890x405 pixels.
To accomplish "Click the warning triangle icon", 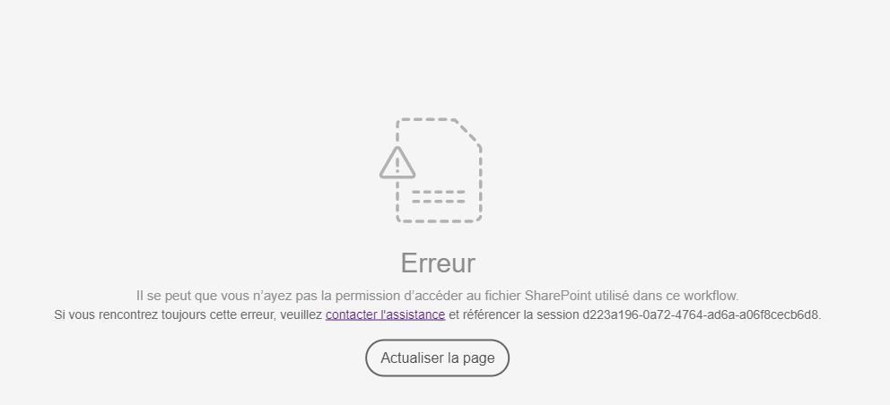I will pos(397,163).
